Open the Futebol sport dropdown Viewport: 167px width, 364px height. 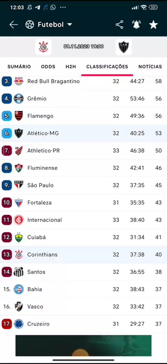pos(49,25)
